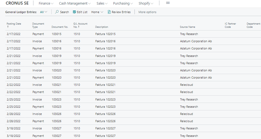Expand the Cash Management menu
This screenshot has height=139, width=261.
75,3
